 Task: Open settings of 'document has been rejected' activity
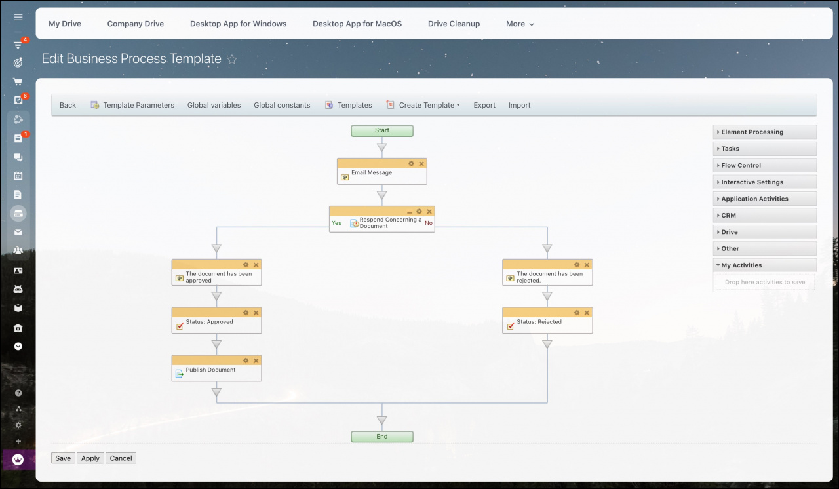(577, 264)
